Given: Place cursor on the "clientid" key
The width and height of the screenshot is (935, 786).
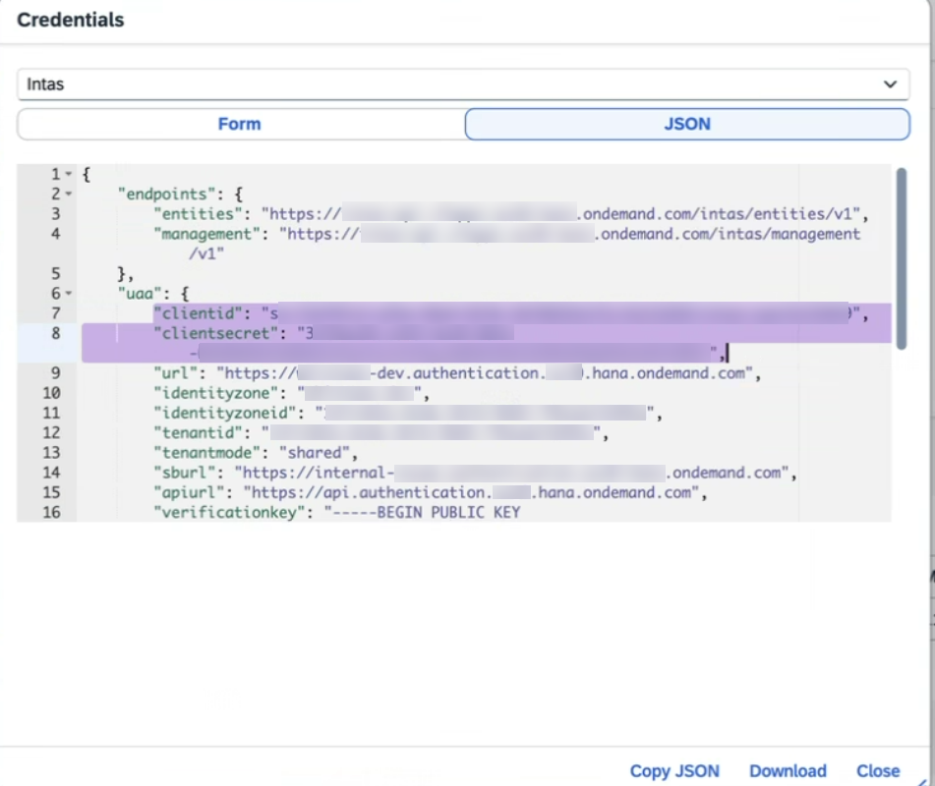Looking at the screenshot, I should coord(202,313).
